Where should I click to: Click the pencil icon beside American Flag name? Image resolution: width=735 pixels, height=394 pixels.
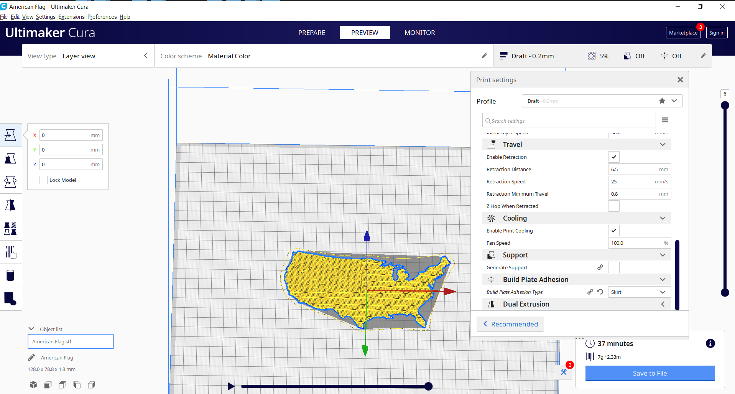pyautogui.click(x=31, y=358)
